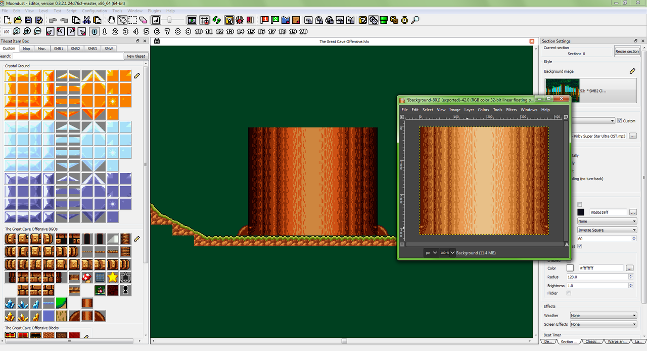This screenshot has width=647, height=351.
Task: Open unit px dropdown in GIMP window
Action: (x=431, y=252)
